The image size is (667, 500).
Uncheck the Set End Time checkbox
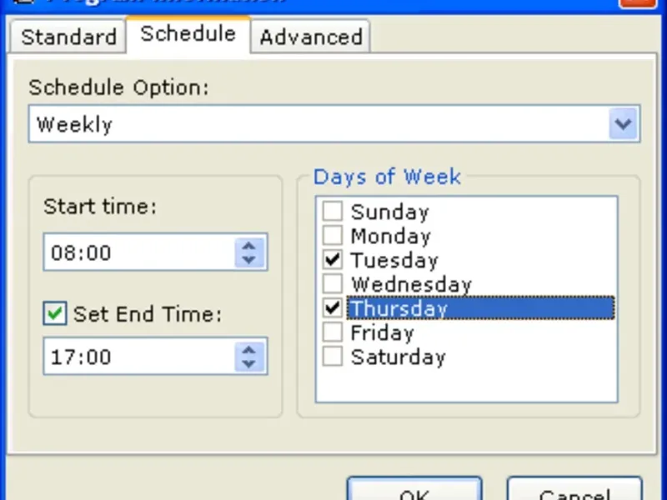(x=55, y=314)
